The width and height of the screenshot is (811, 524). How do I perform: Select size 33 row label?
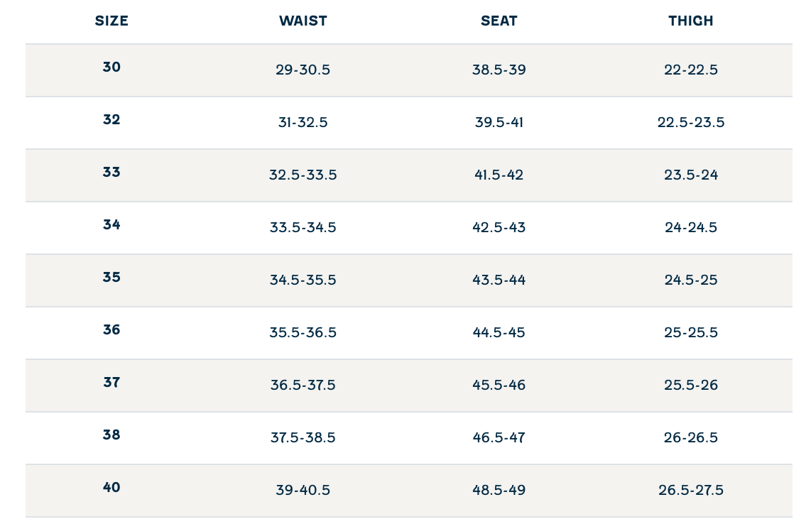(x=111, y=173)
